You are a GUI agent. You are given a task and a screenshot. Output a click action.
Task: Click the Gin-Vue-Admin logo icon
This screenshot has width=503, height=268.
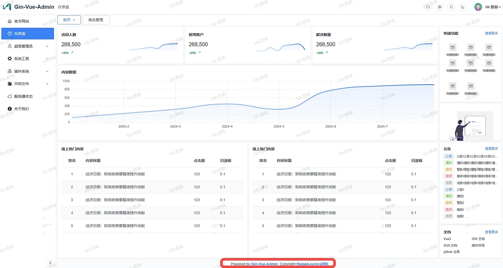point(7,7)
